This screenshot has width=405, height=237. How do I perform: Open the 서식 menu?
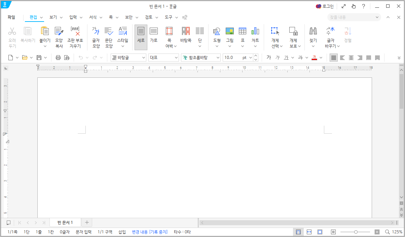tap(93, 17)
